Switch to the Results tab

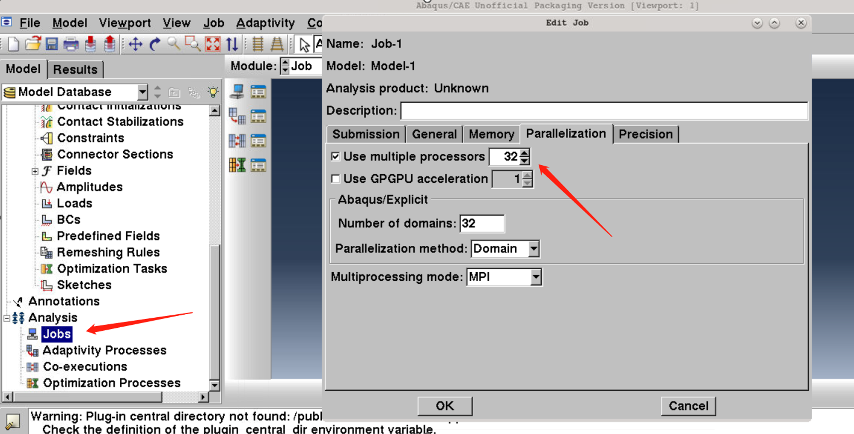pyautogui.click(x=75, y=69)
